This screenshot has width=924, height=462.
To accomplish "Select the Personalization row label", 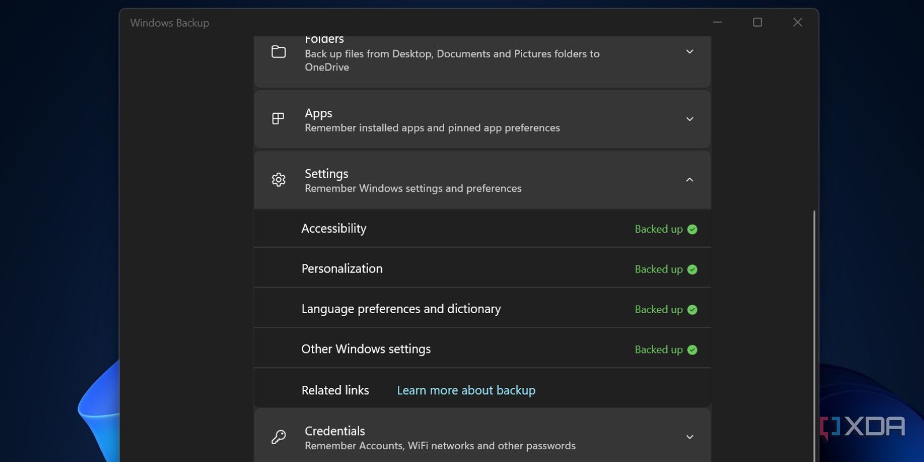I will point(342,269).
